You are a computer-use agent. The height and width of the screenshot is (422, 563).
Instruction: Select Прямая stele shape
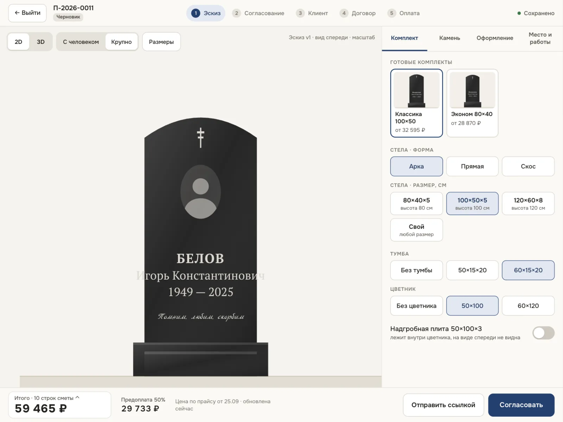click(472, 166)
